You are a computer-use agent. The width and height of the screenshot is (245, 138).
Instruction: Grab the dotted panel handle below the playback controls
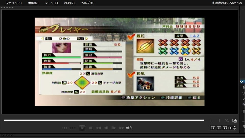(7, 135)
